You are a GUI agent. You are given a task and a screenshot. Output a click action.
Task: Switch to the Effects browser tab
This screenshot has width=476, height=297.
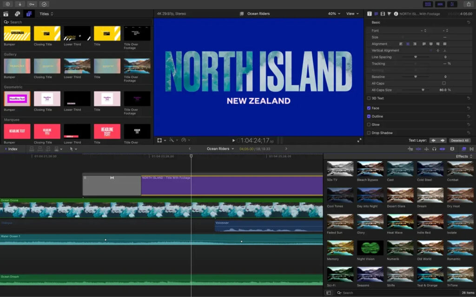(x=463, y=149)
